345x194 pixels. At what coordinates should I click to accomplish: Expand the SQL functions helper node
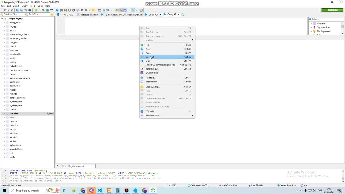tap(311, 27)
